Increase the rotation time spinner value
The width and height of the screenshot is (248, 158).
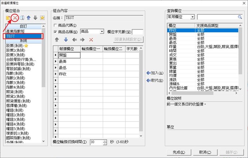(x=105, y=141)
